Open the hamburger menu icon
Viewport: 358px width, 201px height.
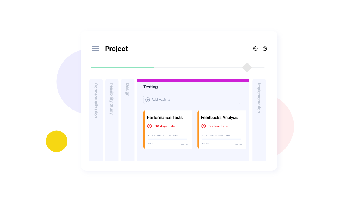(96, 49)
